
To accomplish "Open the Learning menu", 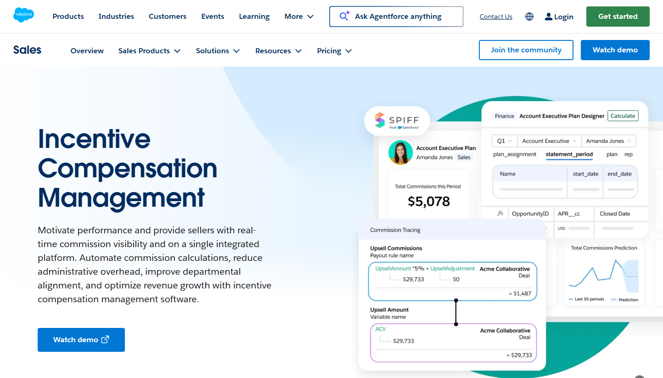I will click(x=254, y=17).
